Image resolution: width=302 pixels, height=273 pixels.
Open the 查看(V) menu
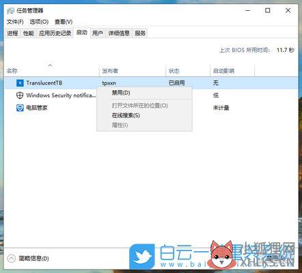[64, 22]
